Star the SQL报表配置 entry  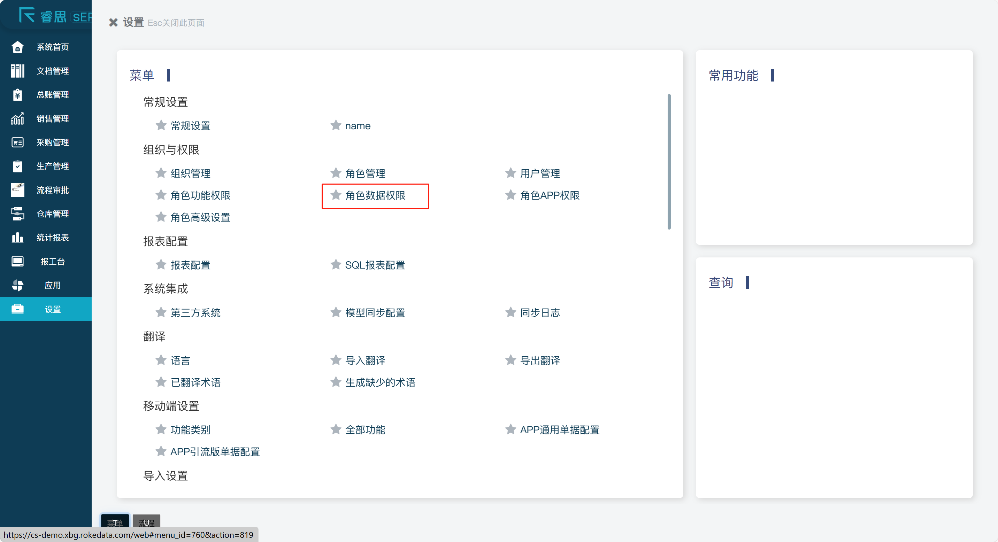tap(336, 264)
